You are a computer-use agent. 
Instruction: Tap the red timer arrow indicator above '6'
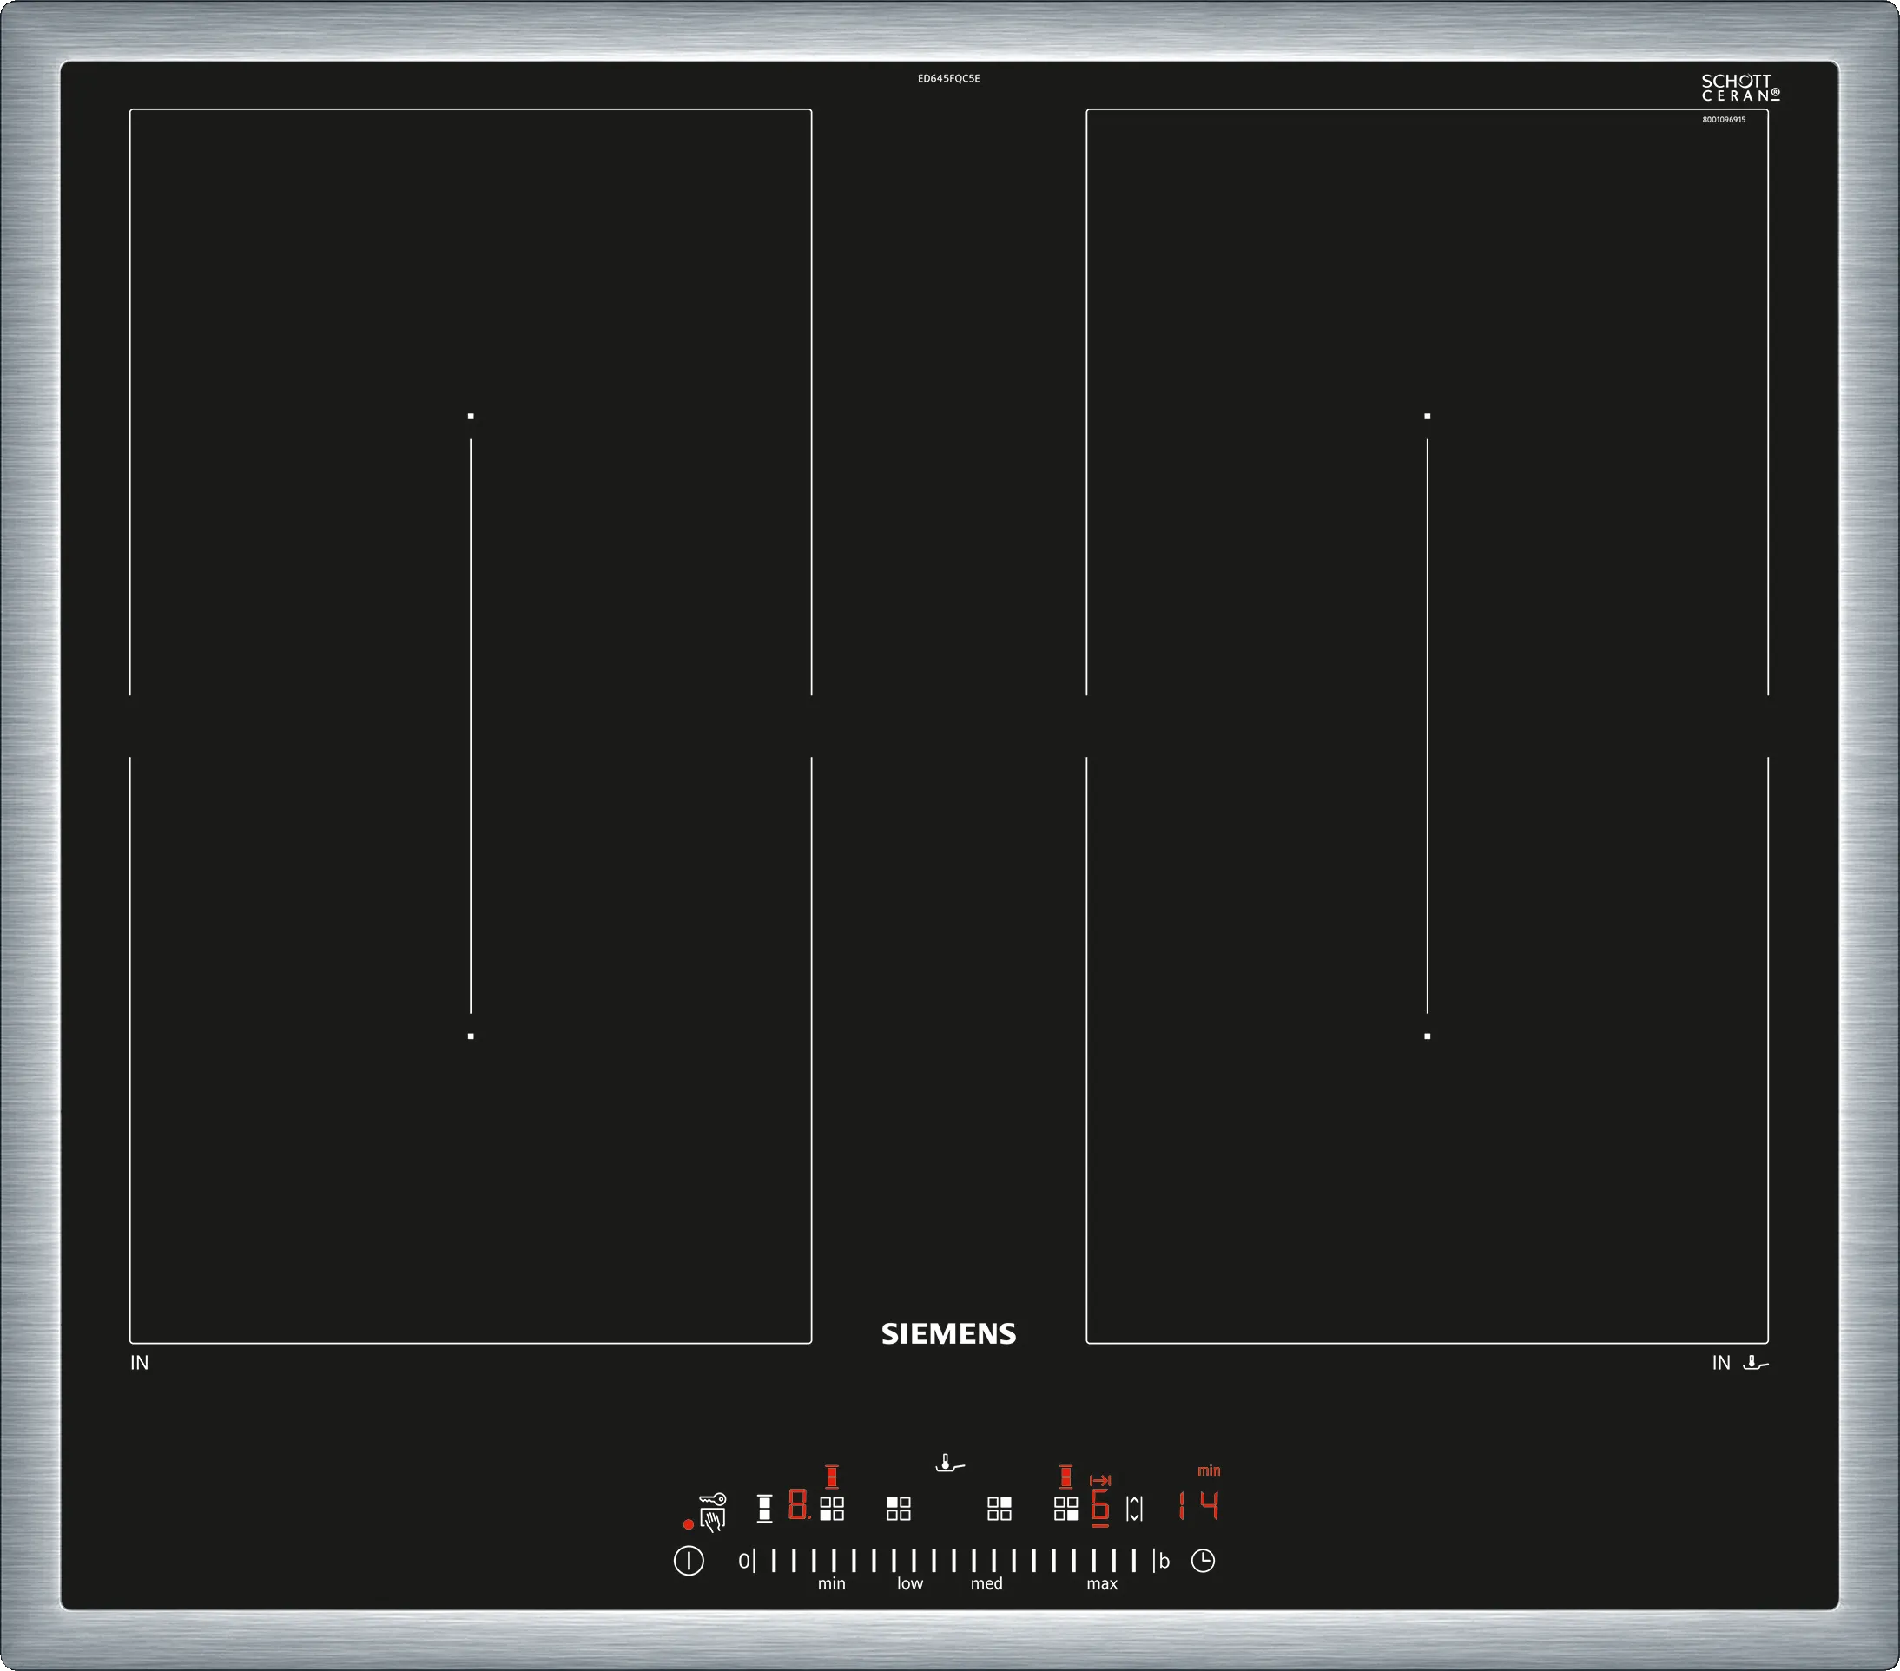[x=1100, y=1479]
